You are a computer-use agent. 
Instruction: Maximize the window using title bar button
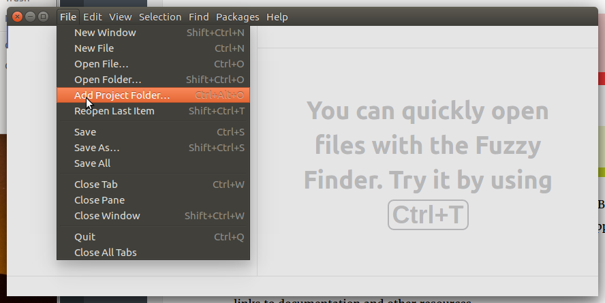pos(43,16)
